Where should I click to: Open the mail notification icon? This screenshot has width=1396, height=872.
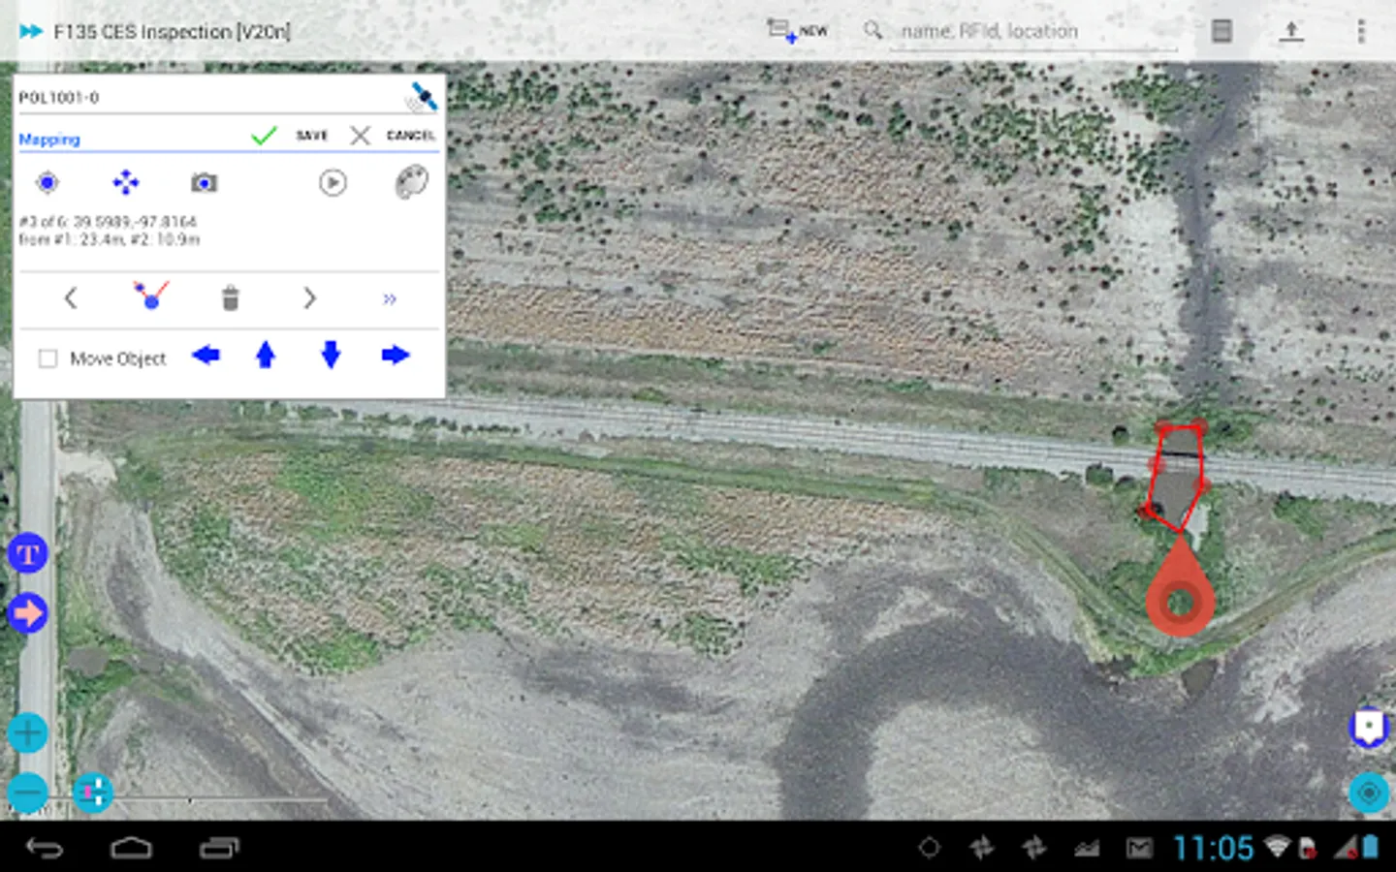click(1139, 849)
